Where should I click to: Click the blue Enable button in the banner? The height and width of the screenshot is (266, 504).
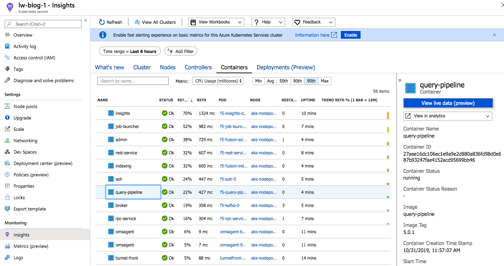[351, 35]
